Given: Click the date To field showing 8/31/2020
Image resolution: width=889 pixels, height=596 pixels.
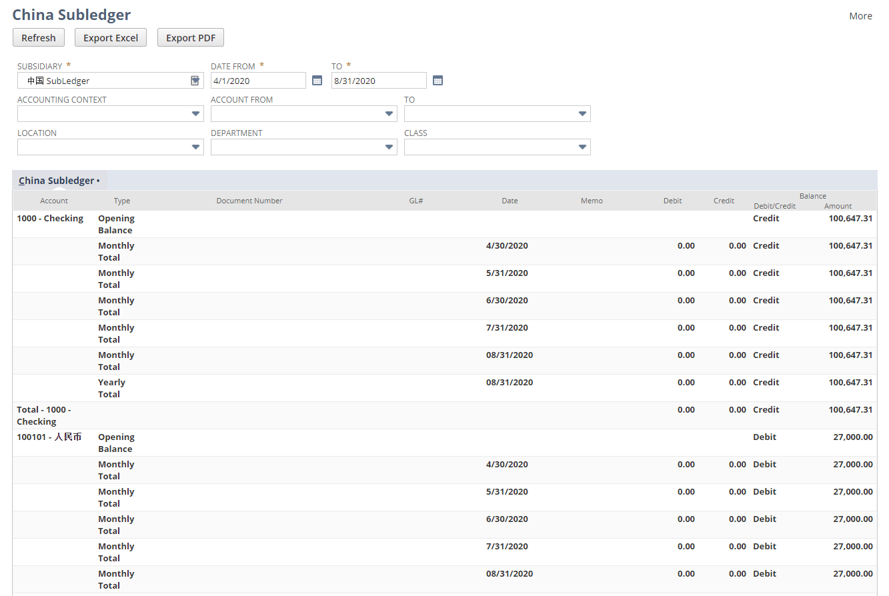Looking at the screenshot, I should tap(379, 81).
